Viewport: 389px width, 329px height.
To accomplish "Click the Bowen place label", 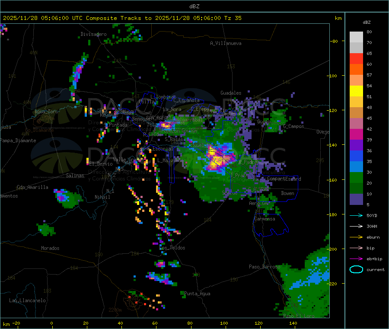I will (287, 193).
